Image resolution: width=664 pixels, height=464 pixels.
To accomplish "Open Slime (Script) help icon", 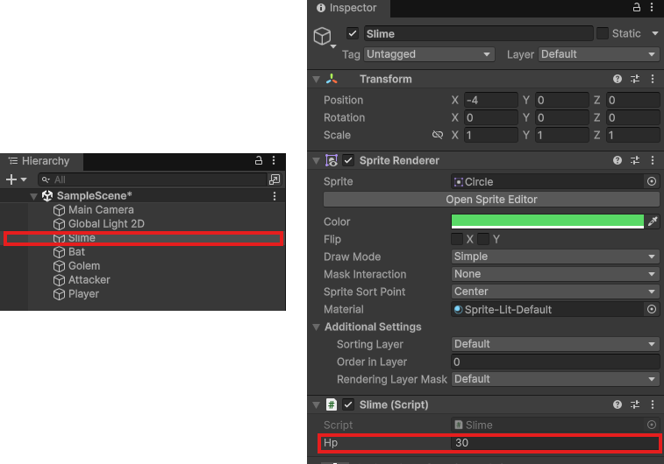I will click(x=618, y=404).
